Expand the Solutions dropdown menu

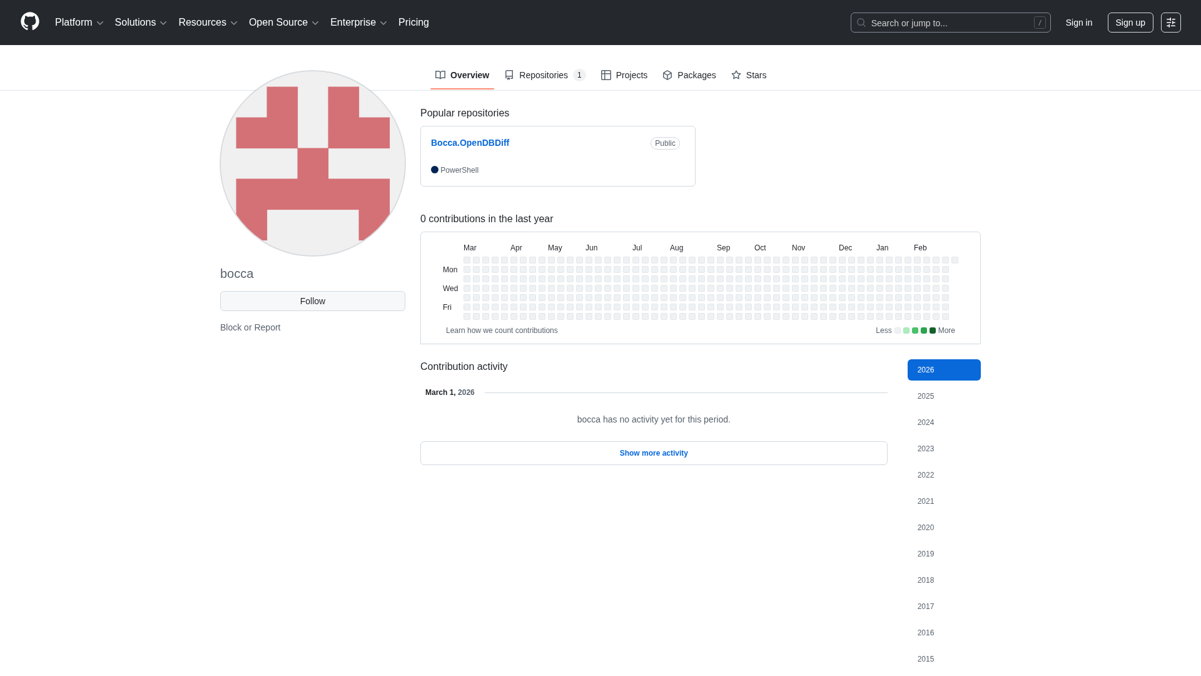click(141, 23)
